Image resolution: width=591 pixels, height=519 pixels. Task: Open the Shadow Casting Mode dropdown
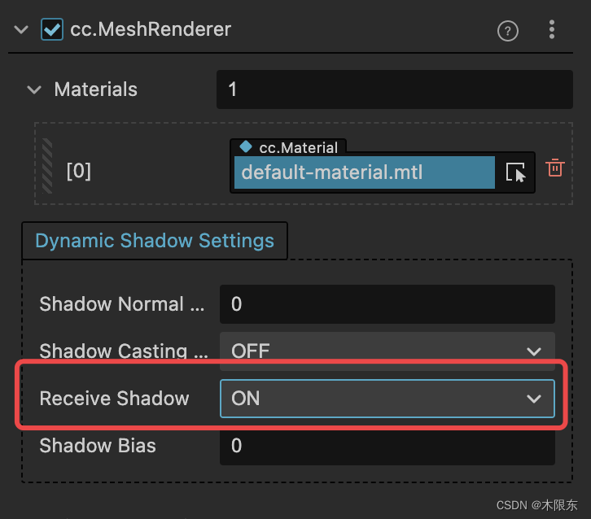pos(387,351)
